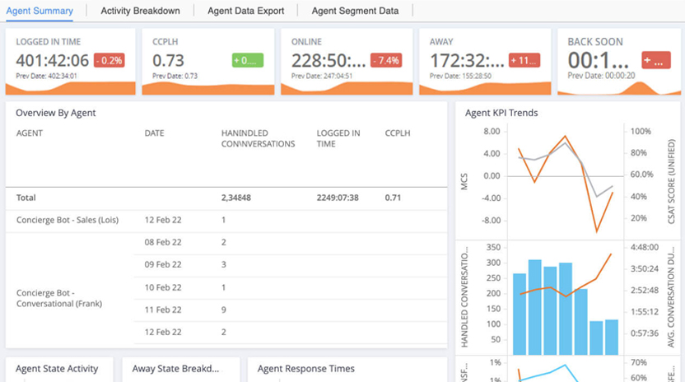Click the total logged in time 2249:07:38
This screenshot has width=685, height=382.
coord(338,198)
